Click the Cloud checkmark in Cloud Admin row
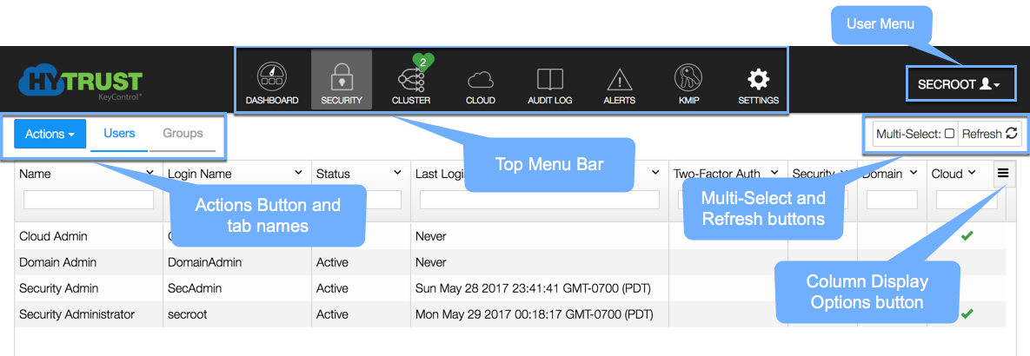1030x356 pixels. (x=967, y=236)
